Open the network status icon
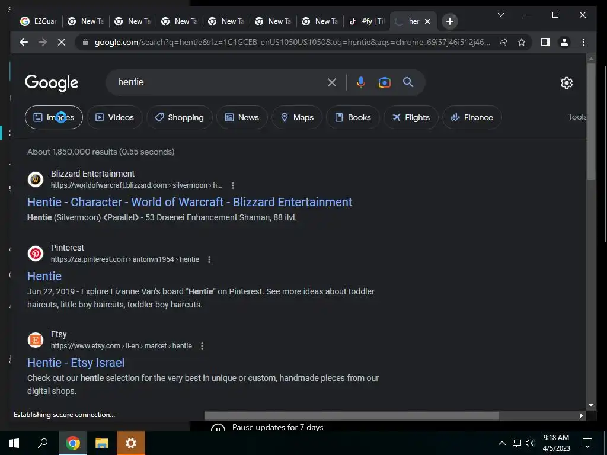The image size is (607, 455). click(516, 443)
